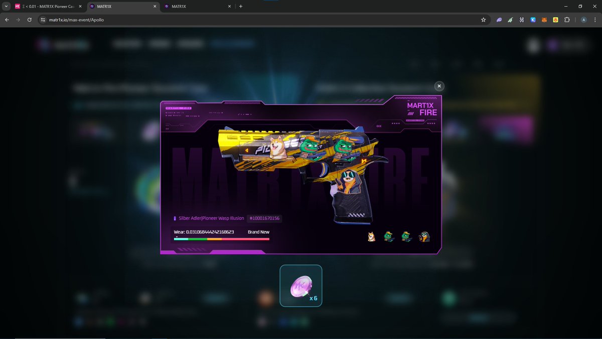The image size is (602, 339).
Task: Open the MetaMask fox extension
Action: (544, 20)
